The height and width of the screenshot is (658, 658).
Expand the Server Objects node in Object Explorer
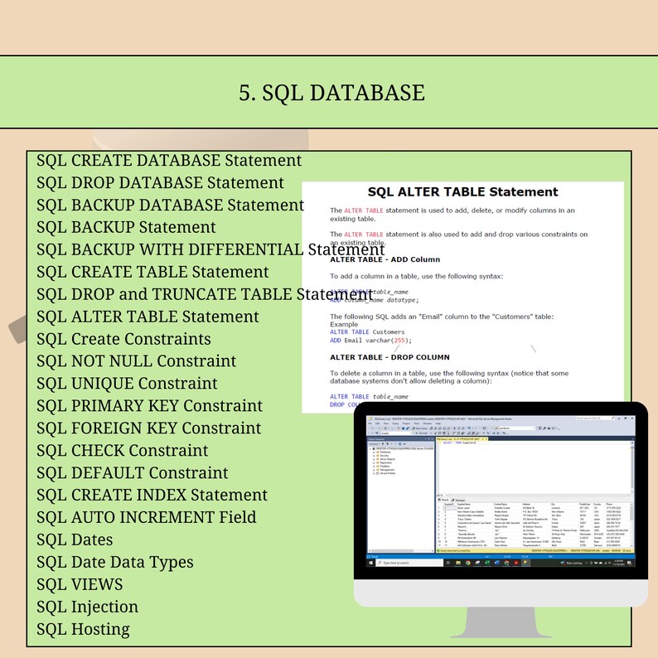(374, 459)
